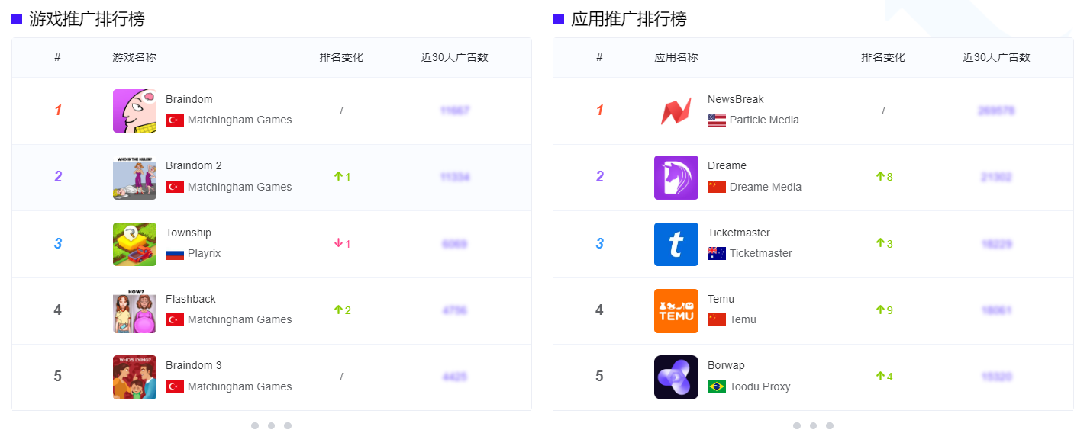Open the NewsBreak title link
The image size is (1087, 433).
pos(736,99)
